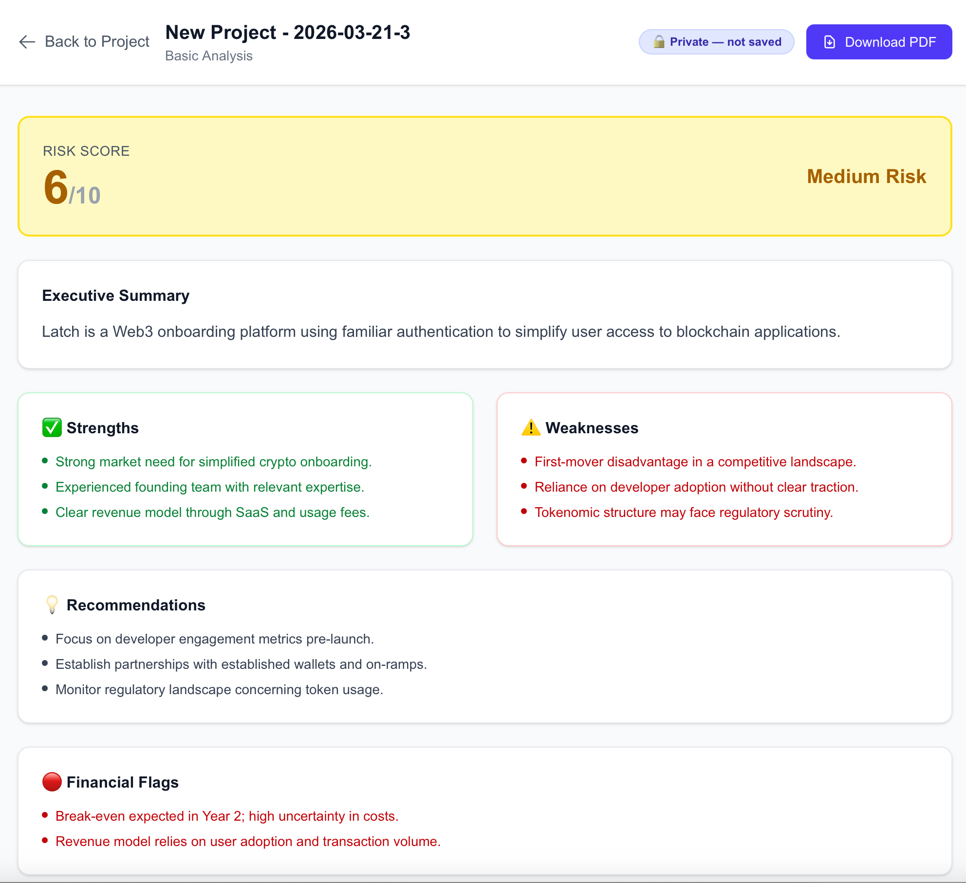Go back via Back to Project link
The width and height of the screenshot is (966, 883).
tap(84, 42)
